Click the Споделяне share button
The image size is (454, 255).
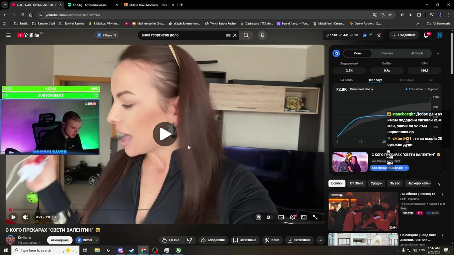coord(213,240)
